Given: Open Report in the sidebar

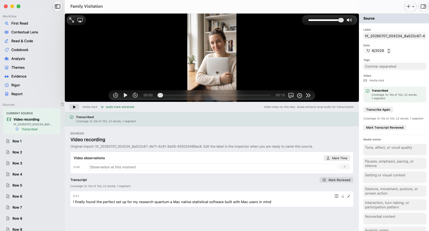Looking at the screenshot, I should coord(17,94).
